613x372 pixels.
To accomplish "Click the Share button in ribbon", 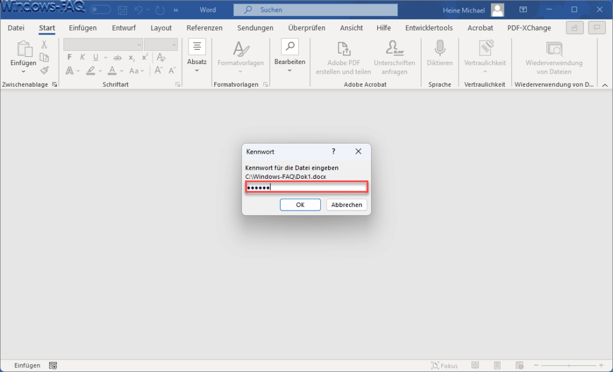I will (x=575, y=28).
